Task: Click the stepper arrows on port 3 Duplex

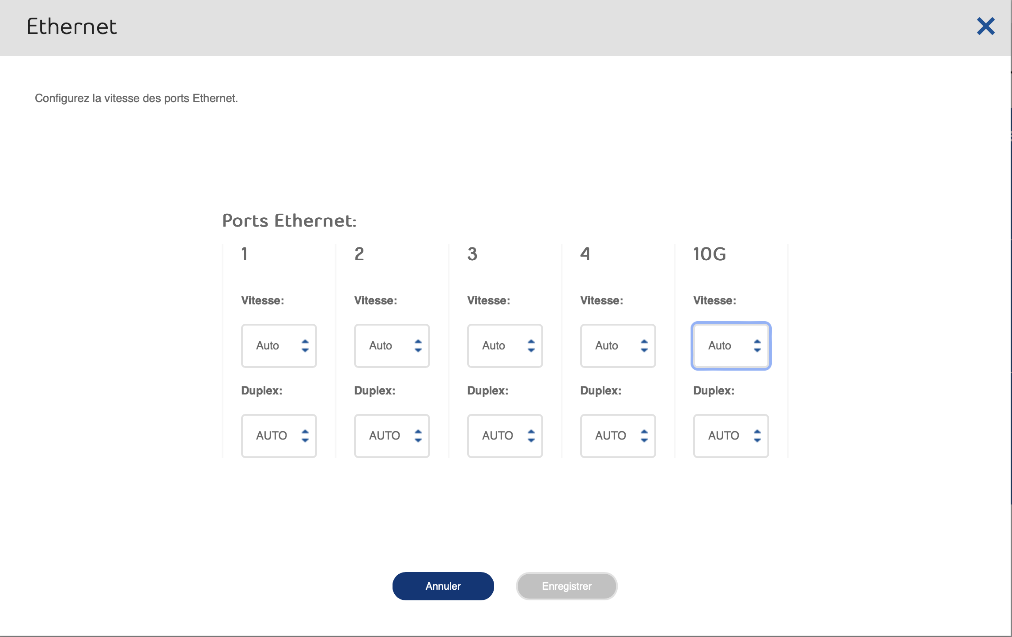Action: coord(531,436)
